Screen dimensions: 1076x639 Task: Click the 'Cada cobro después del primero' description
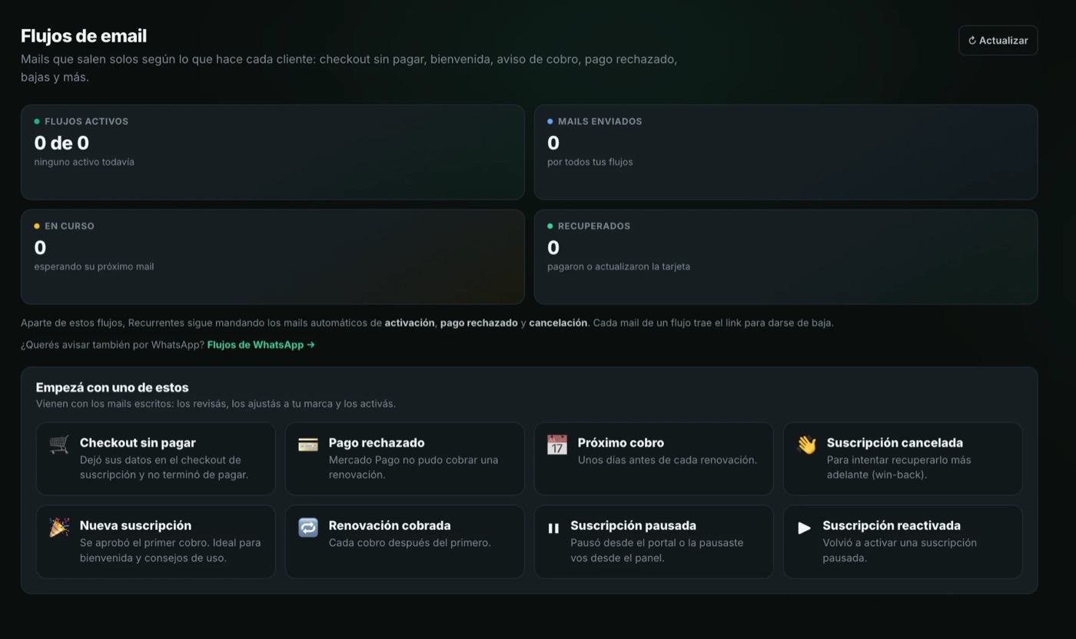[x=410, y=543]
